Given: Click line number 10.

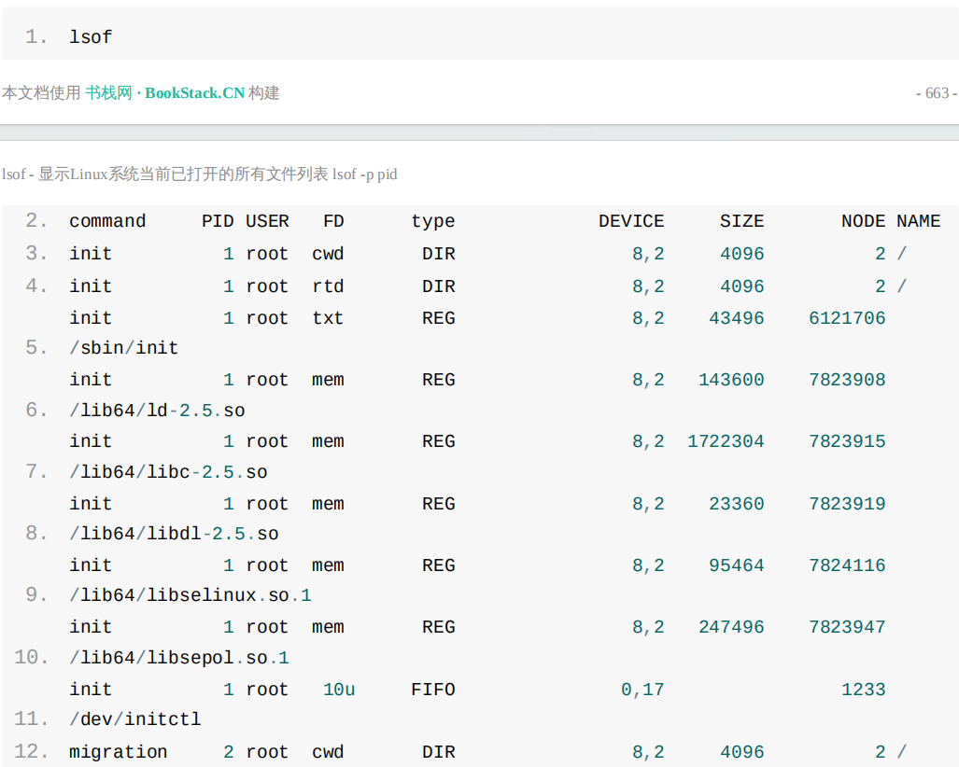Looking at the screenshot, I should (31, 657).
